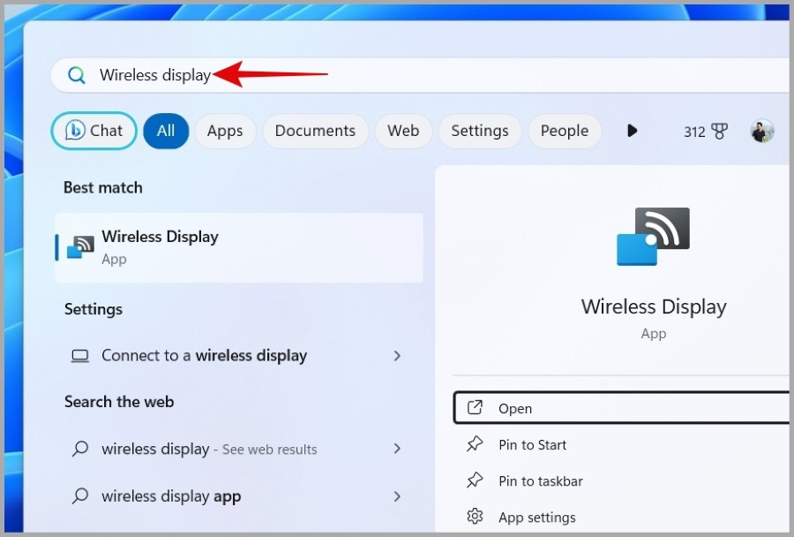The height and width of the screenshot is (537, 794).
Task: Click the Open external-link icon
Action: pos(475,408)
